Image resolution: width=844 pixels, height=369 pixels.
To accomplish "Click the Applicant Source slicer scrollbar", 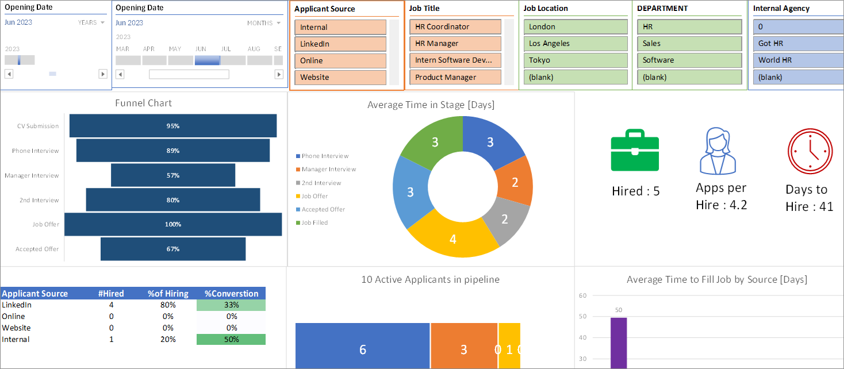I will click(x=394, y=52).
